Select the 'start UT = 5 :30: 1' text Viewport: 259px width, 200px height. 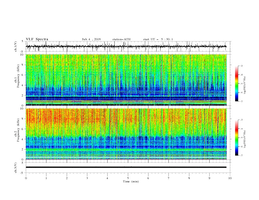(158, 39)
